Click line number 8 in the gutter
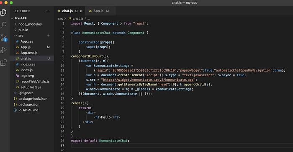The height and width of the screenshot is (152, 293). [x=63, y=56]
